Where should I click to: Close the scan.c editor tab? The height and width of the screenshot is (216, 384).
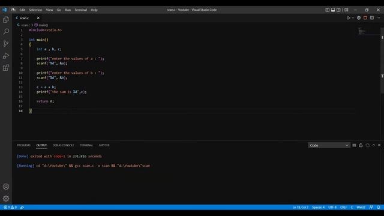point(38,18)
